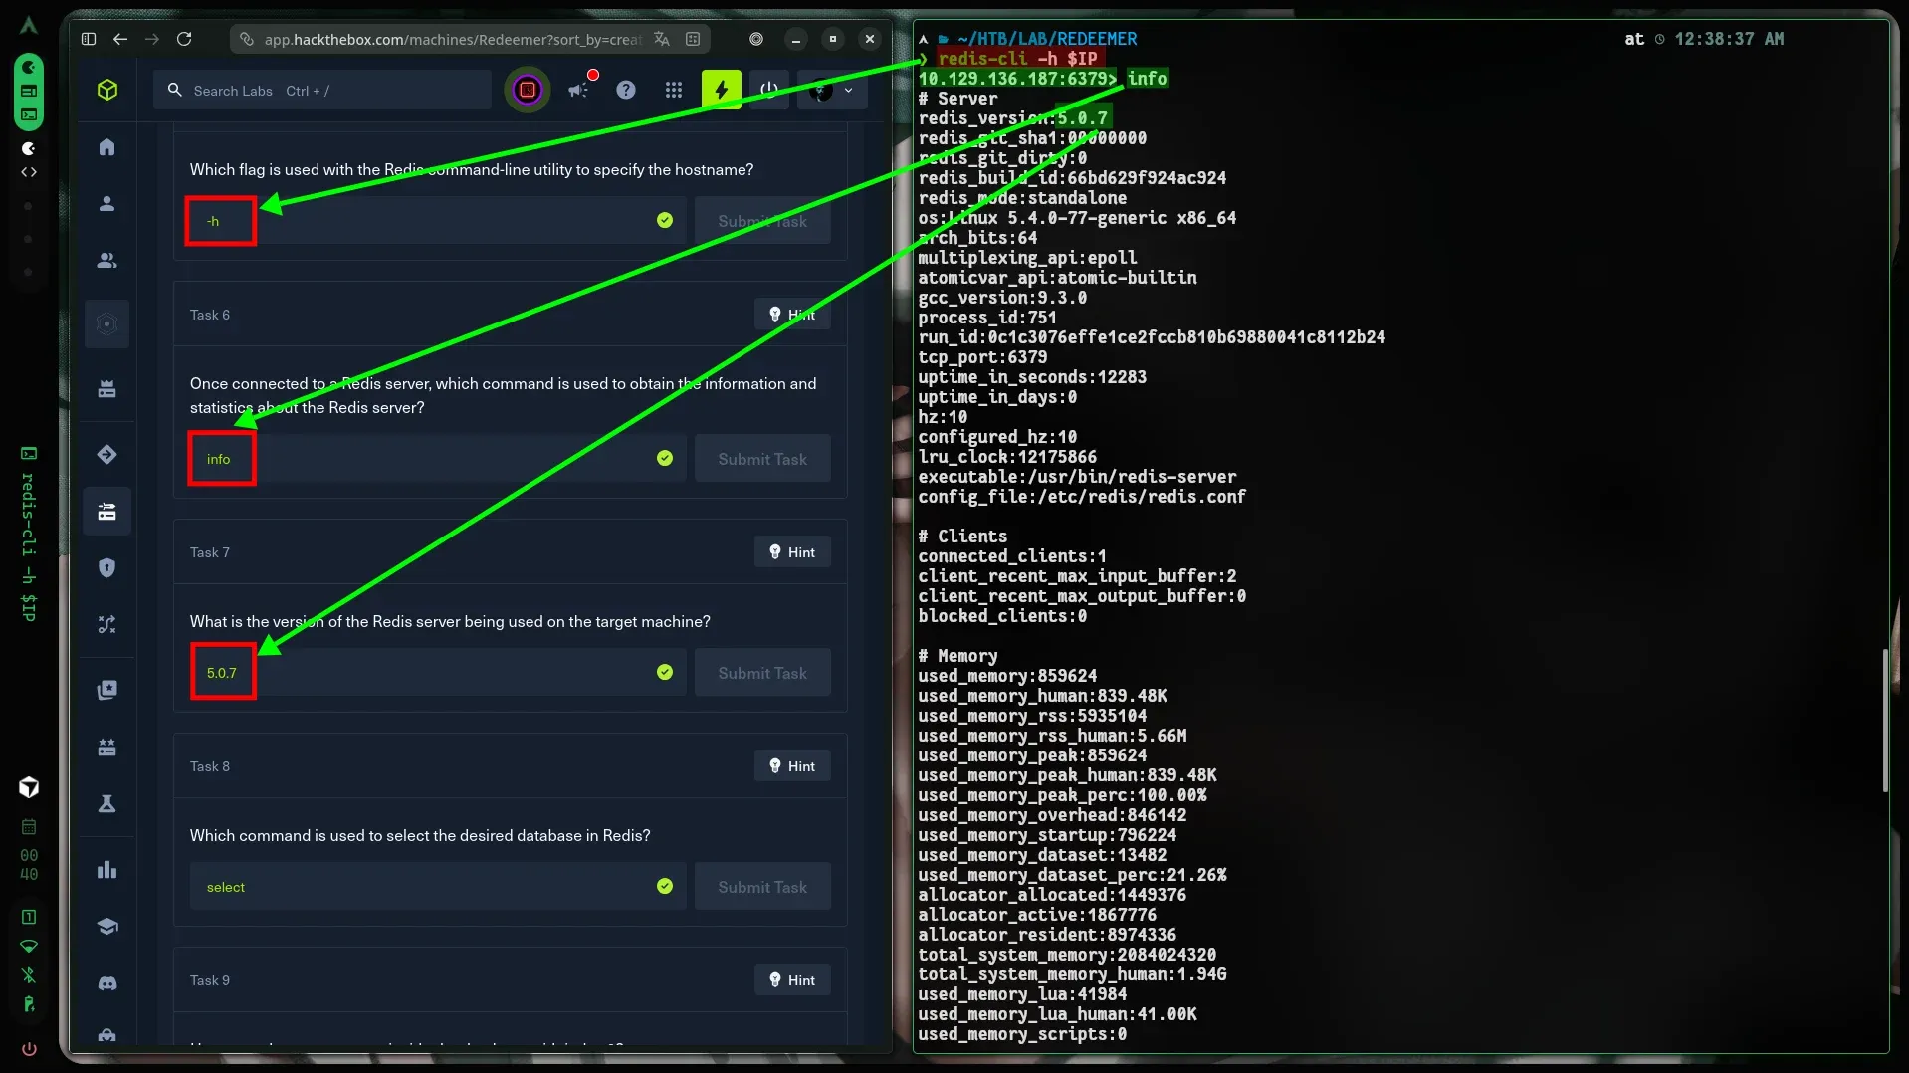Open the bar chart rankings icon
Viewport: 1909px width, 1073px height.
pyautogui.click(x=107, y=870)
